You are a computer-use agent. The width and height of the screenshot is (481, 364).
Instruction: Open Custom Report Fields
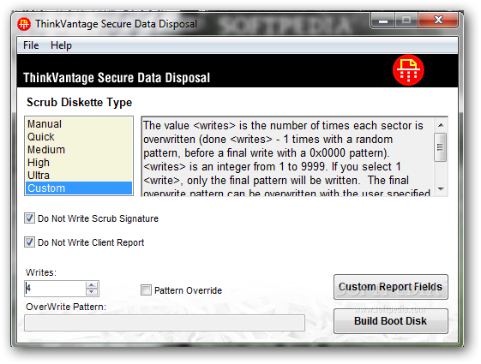tap(390, 287)
